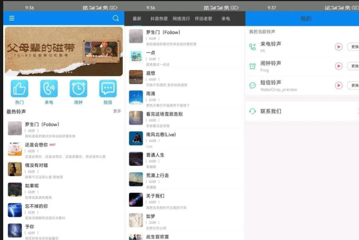Click 更换 button for 来电铃声

click(x=353, y=47)
